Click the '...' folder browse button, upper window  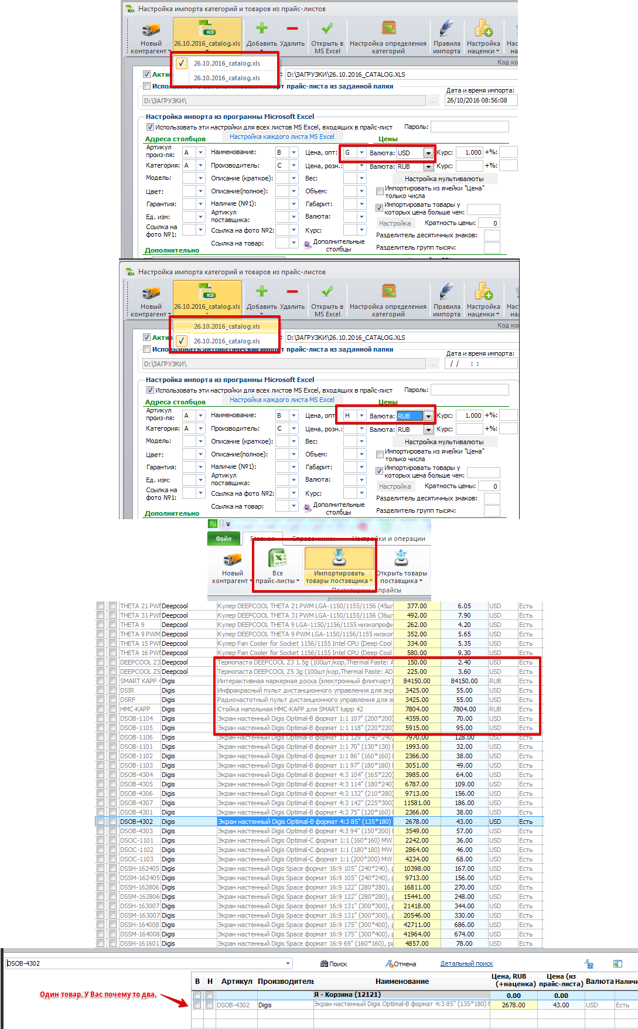433,101
